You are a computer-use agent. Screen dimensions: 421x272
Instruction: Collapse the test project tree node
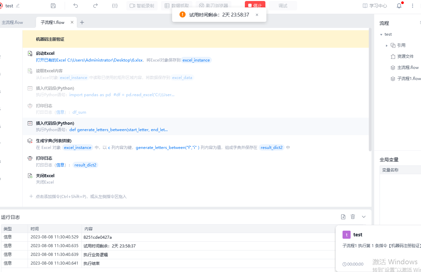(381, 34)
